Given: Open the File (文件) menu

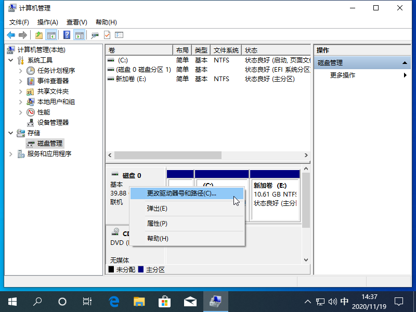Looking at the screenshot, I should (x=19, y=22).
